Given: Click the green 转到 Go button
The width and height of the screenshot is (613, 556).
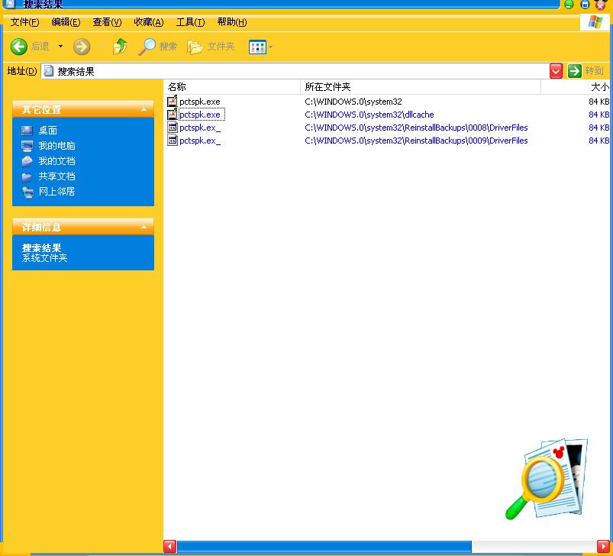Looking at the screenshot, I should pos(586,71).
